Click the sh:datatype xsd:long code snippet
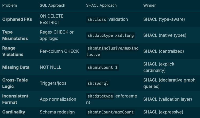Viewport: 200px width, 118px height. (x=110, y=35)
